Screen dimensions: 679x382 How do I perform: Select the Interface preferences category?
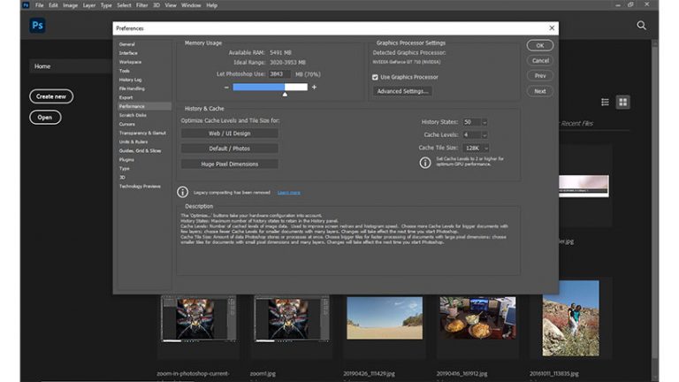(129, 53)
